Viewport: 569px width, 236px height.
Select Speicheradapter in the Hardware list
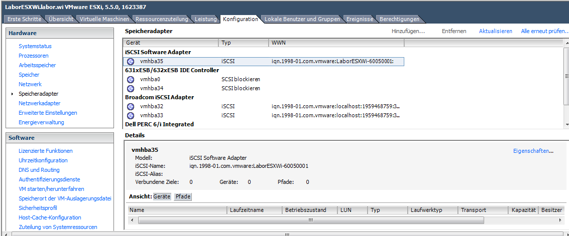(x=39, y=94)
